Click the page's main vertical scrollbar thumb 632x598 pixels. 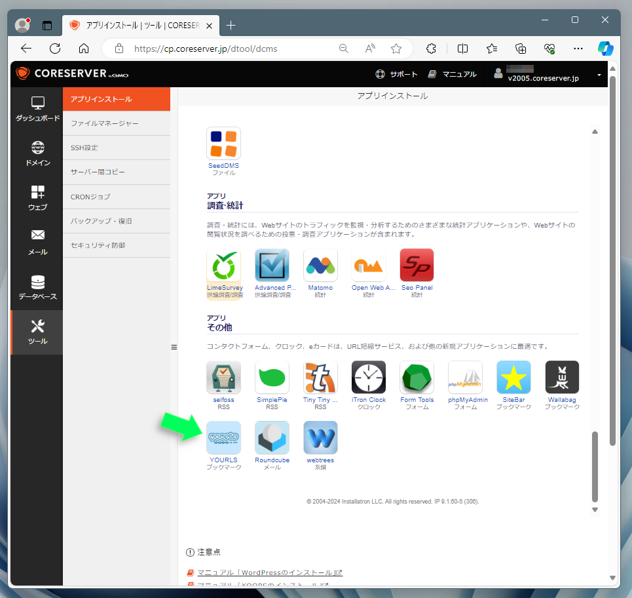coord(612,261)
